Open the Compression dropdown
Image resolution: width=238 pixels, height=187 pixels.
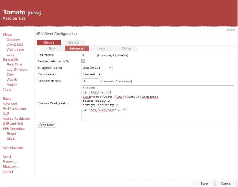pos(91,74)
